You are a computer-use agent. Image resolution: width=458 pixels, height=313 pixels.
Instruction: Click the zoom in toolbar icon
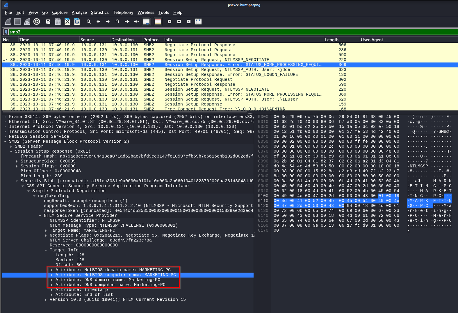[170, 22]
